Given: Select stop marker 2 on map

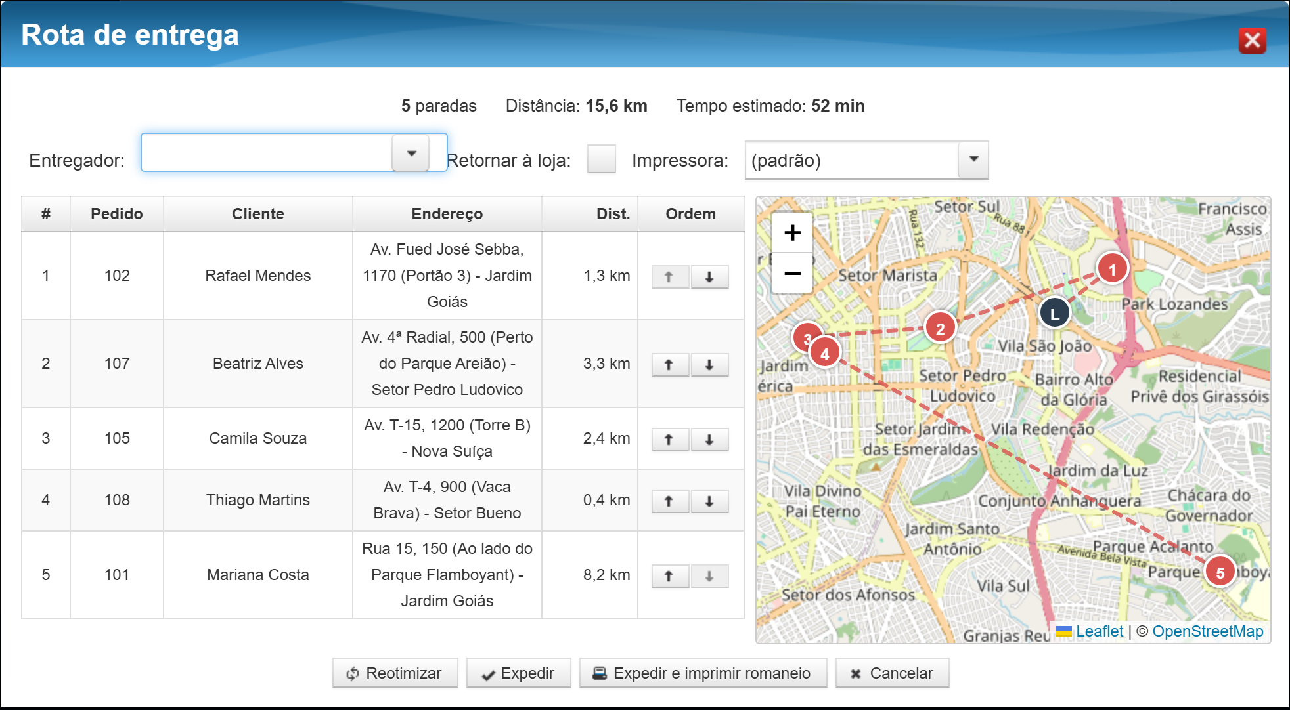Looking at the screenshot, I should [x=940, y=328].
